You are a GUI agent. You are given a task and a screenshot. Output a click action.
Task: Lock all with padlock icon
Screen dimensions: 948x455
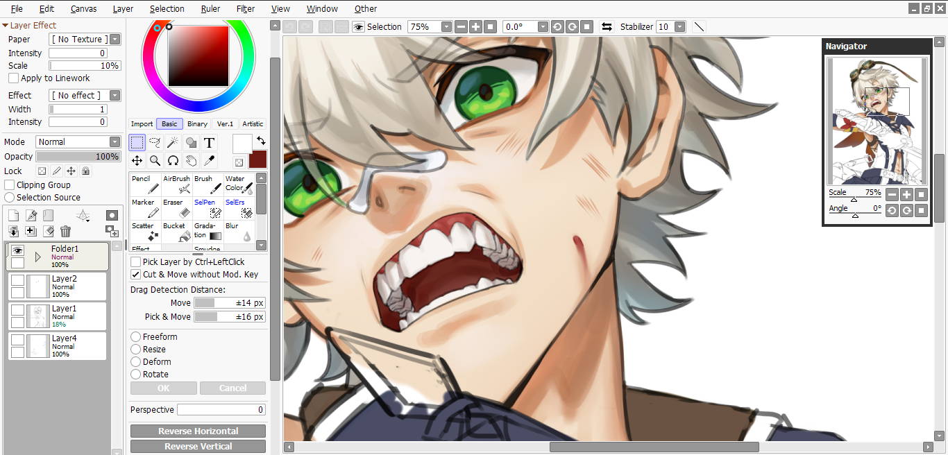[85, 171]
